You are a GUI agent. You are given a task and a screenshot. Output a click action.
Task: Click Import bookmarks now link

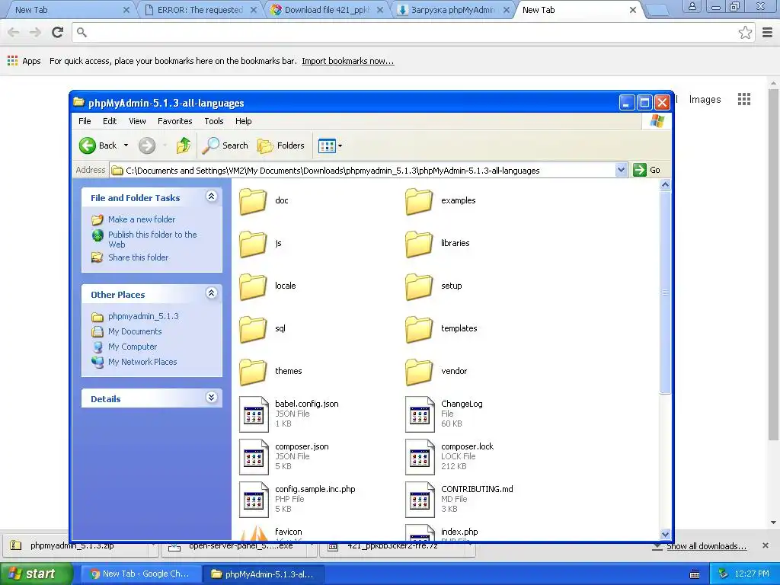click(347, 61)
